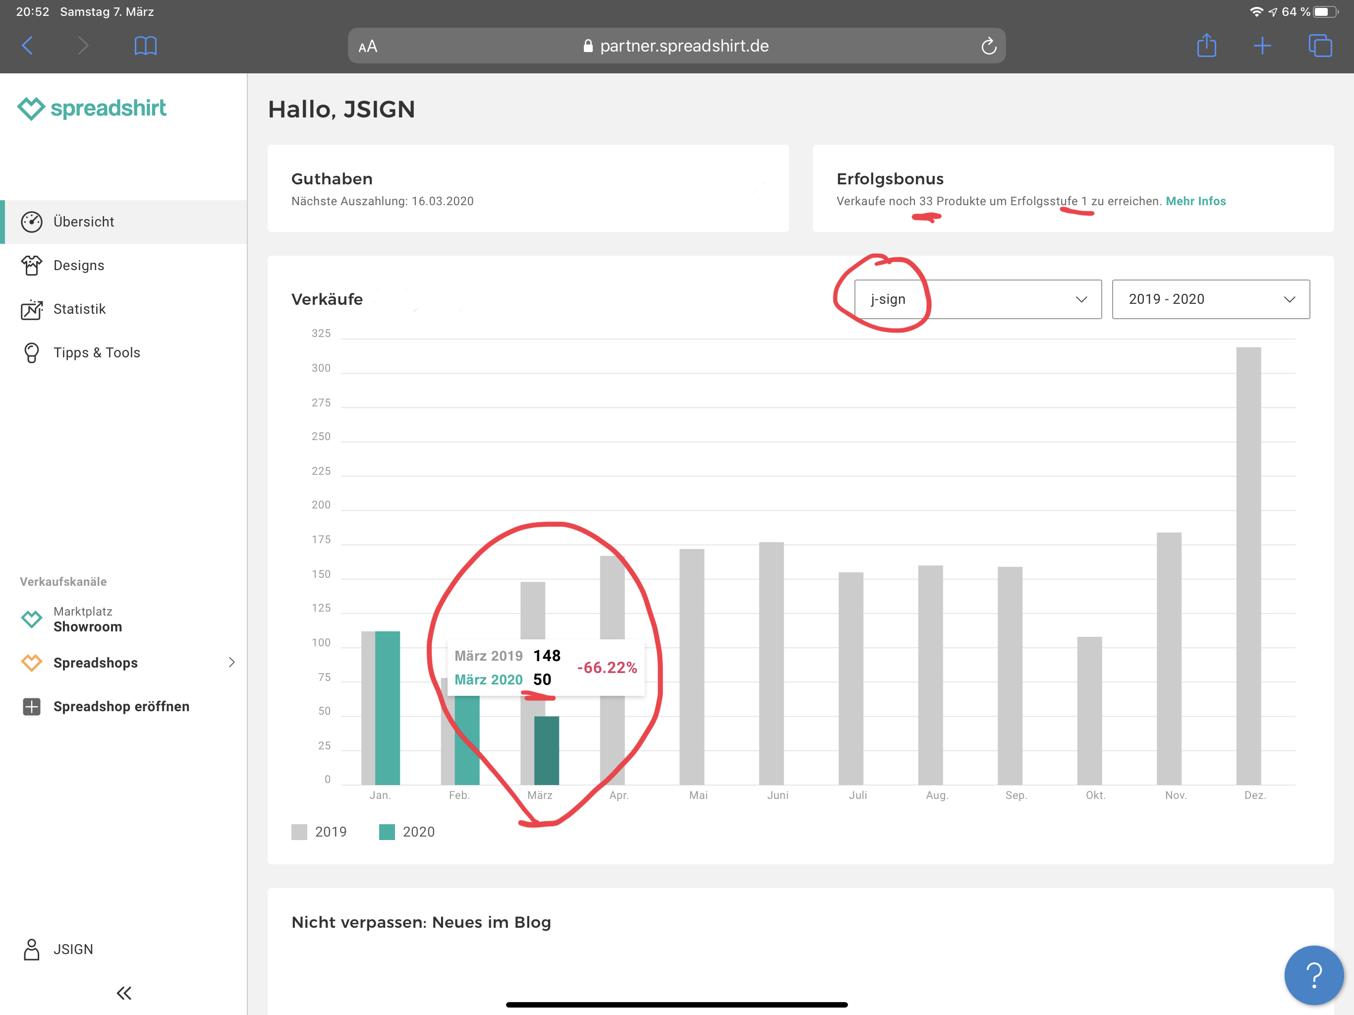
Task: Open the 2019 - 2020 year dropdown
Action: [x=1210, y=299]
